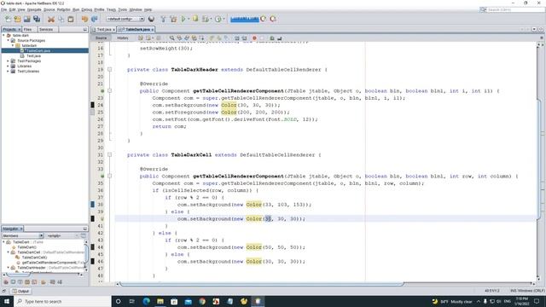546x307 pixels.
Task: Click the New File toolbar icon
Action: coord(8,19)
